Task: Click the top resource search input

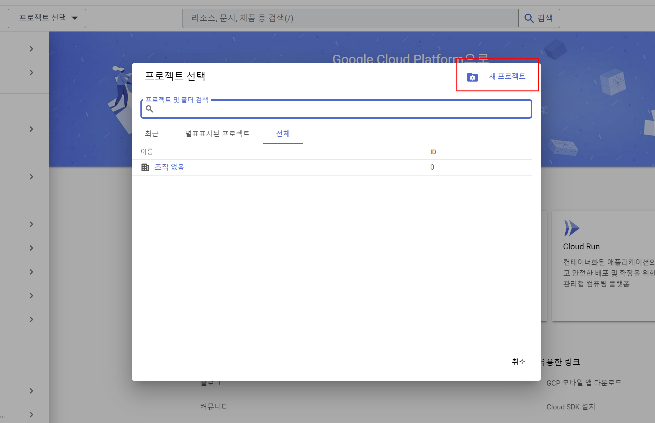Action: [349, 18]
